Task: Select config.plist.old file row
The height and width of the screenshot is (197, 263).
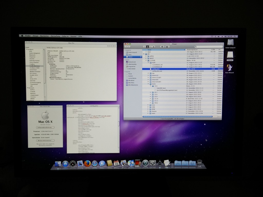Action: (x=183, y=71)
